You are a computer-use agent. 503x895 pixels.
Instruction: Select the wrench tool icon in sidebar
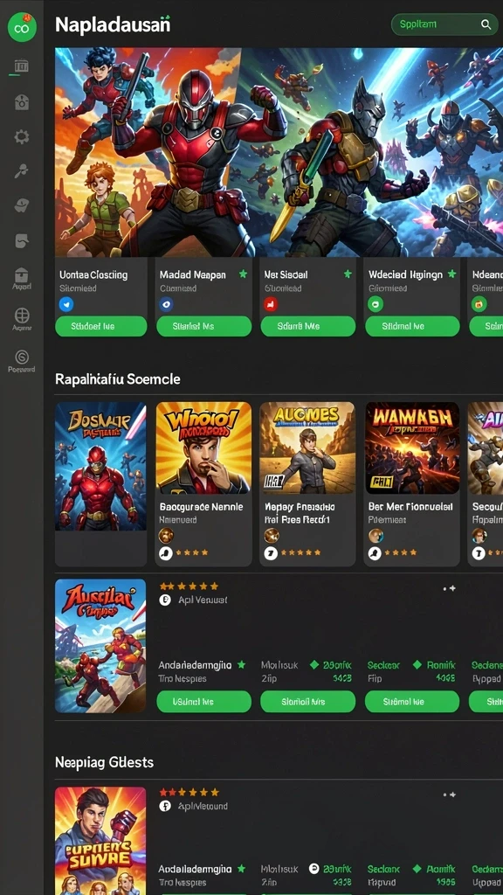21,170
